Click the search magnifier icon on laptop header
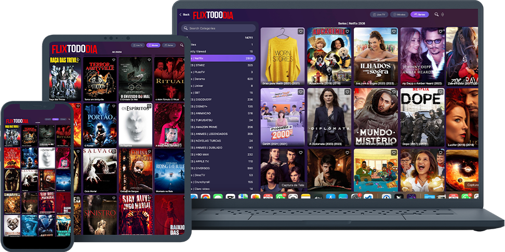This screenshot has width=505, height=252. click(x=436, y=15)
